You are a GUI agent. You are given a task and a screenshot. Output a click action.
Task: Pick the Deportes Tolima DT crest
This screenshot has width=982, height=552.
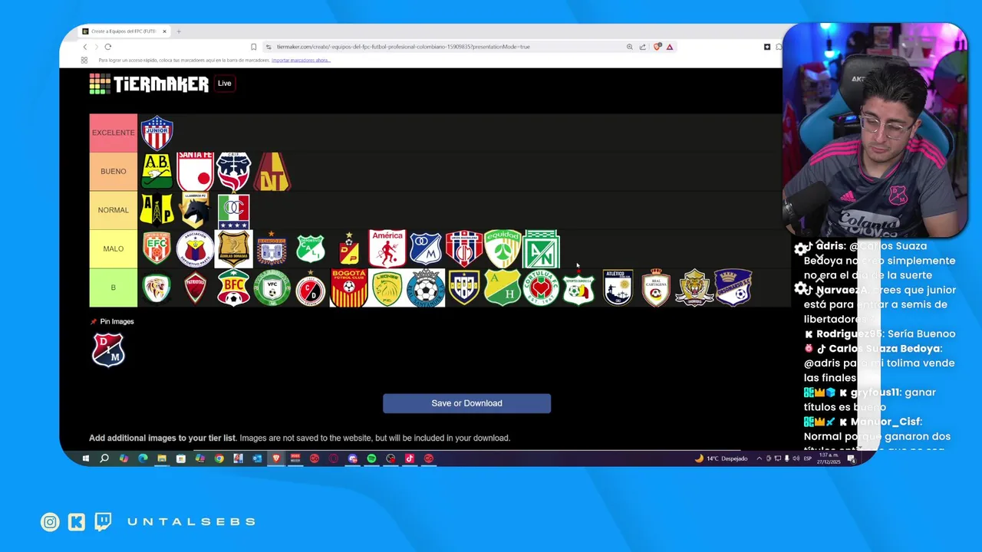(x=272, y=171)
